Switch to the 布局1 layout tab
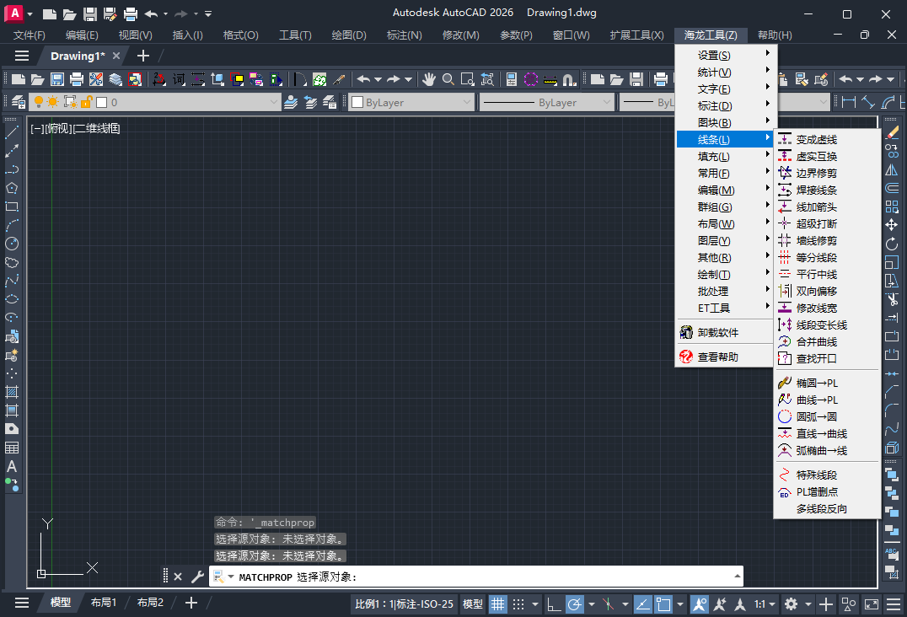 [103, 604]
